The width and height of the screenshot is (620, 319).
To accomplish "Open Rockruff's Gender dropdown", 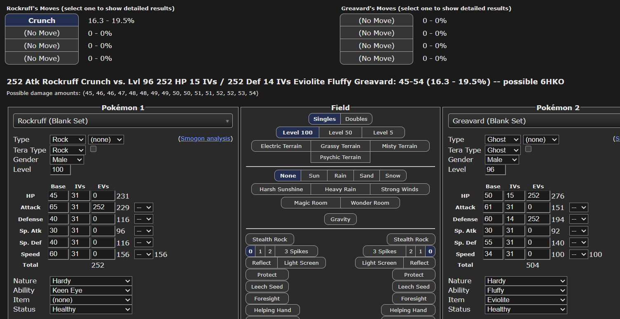I will click(x=67, y=159).
